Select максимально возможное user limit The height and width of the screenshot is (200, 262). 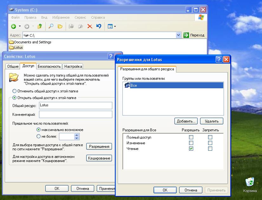click(60, 130)
